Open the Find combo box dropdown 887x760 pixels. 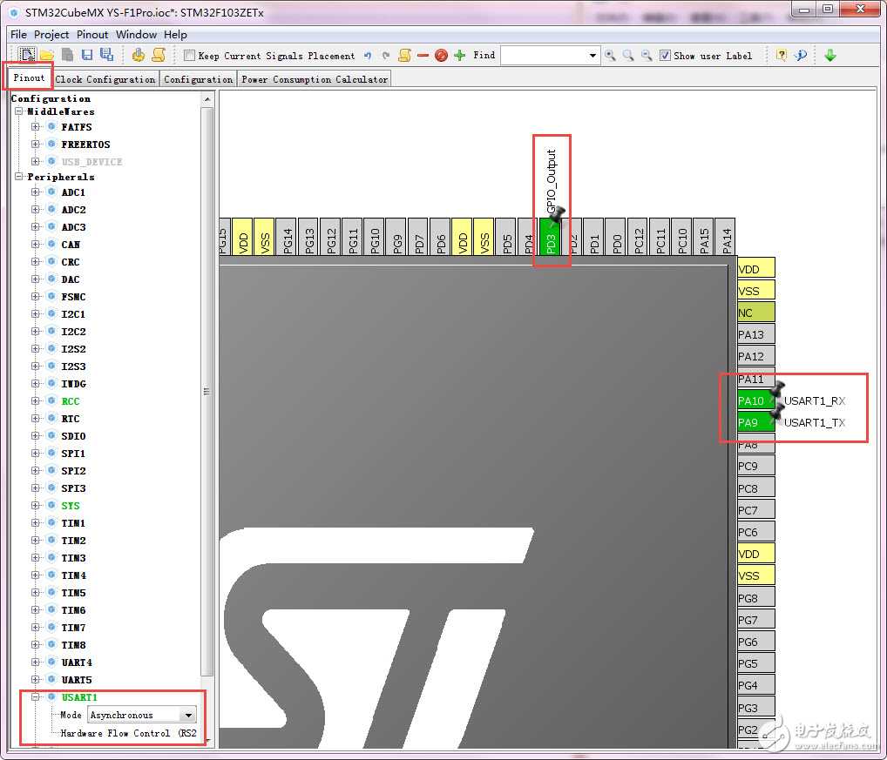592,56
